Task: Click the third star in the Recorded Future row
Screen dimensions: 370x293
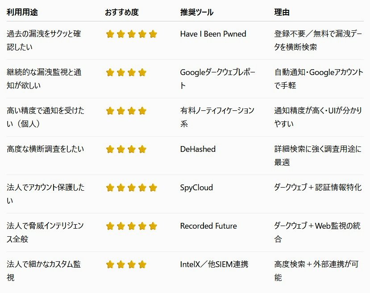Action: [x=132, y=226]
